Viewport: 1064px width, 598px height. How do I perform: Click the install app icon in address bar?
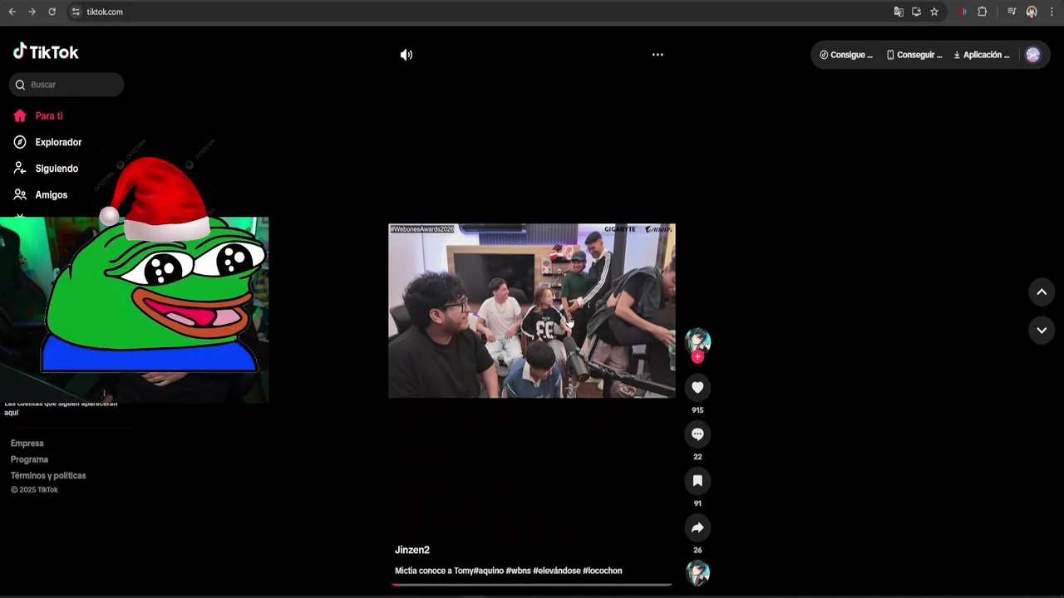[916, 12]
